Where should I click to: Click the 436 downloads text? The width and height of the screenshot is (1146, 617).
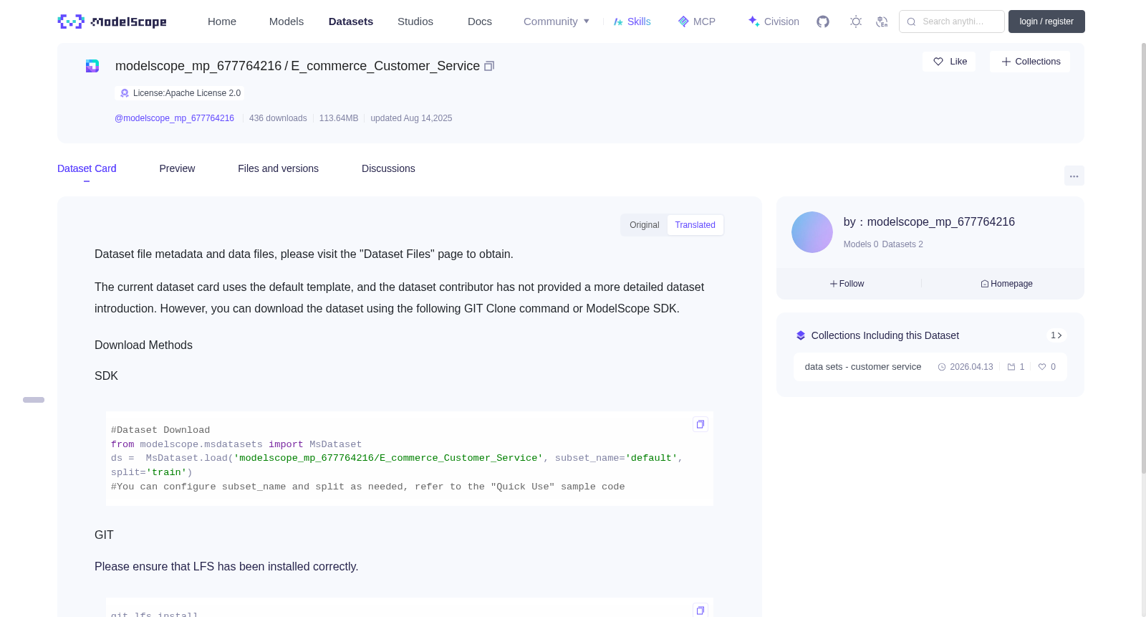coord(278,118)
